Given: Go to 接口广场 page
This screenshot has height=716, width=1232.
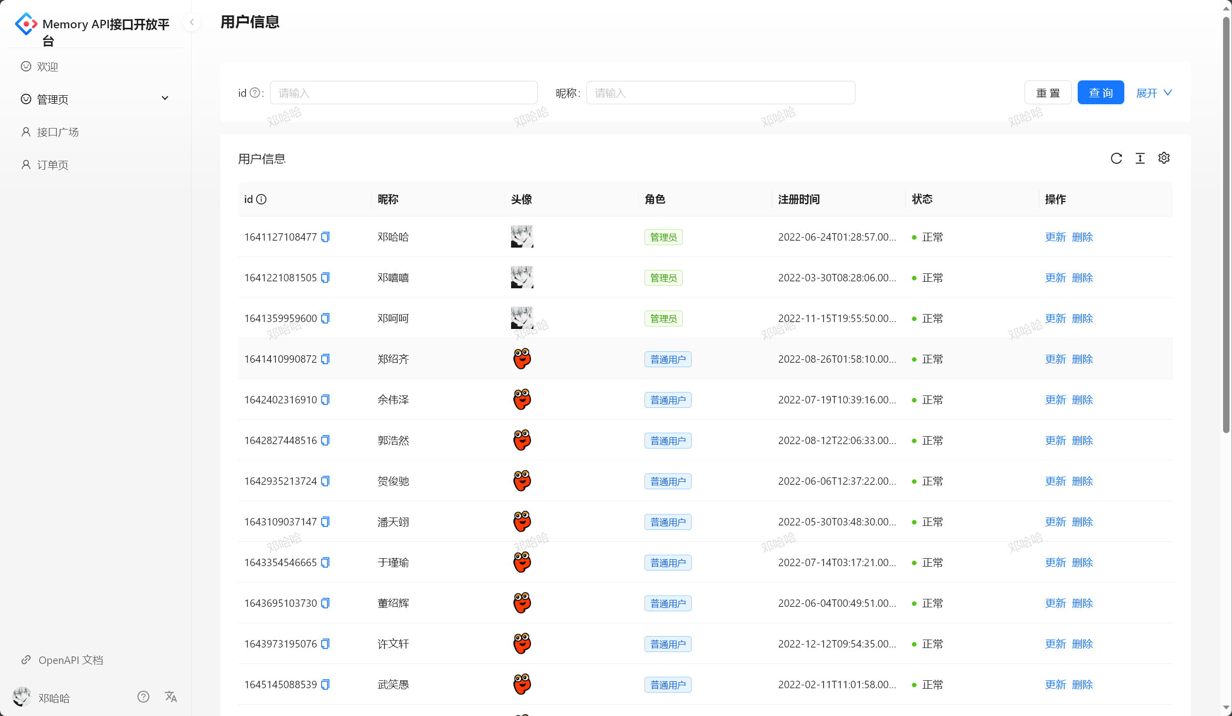Looking at the screenshot, I should (95, 132).
